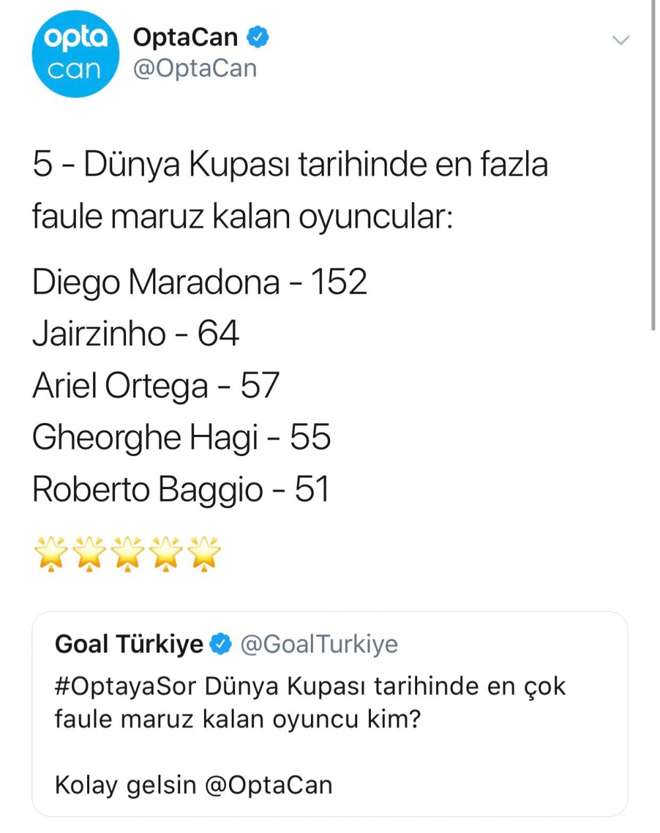Click the @GoalTurkiye handle
Screen dimensions: 660x833
click(x=319, y=644)
